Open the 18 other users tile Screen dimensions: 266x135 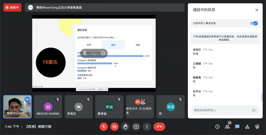pos(140,107)
